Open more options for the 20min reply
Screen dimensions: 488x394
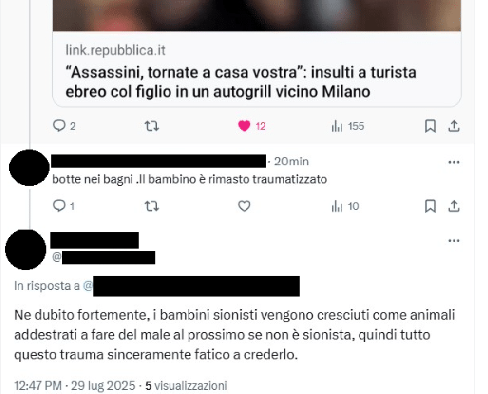454,162
